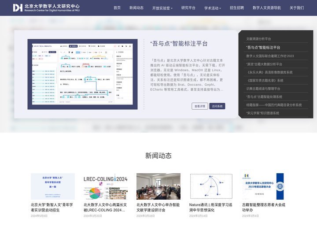Select 识典古籍阅读与整理平台 in the list

tap(263, 89)
